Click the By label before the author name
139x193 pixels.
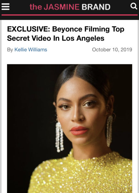click(x=10, y=50)
